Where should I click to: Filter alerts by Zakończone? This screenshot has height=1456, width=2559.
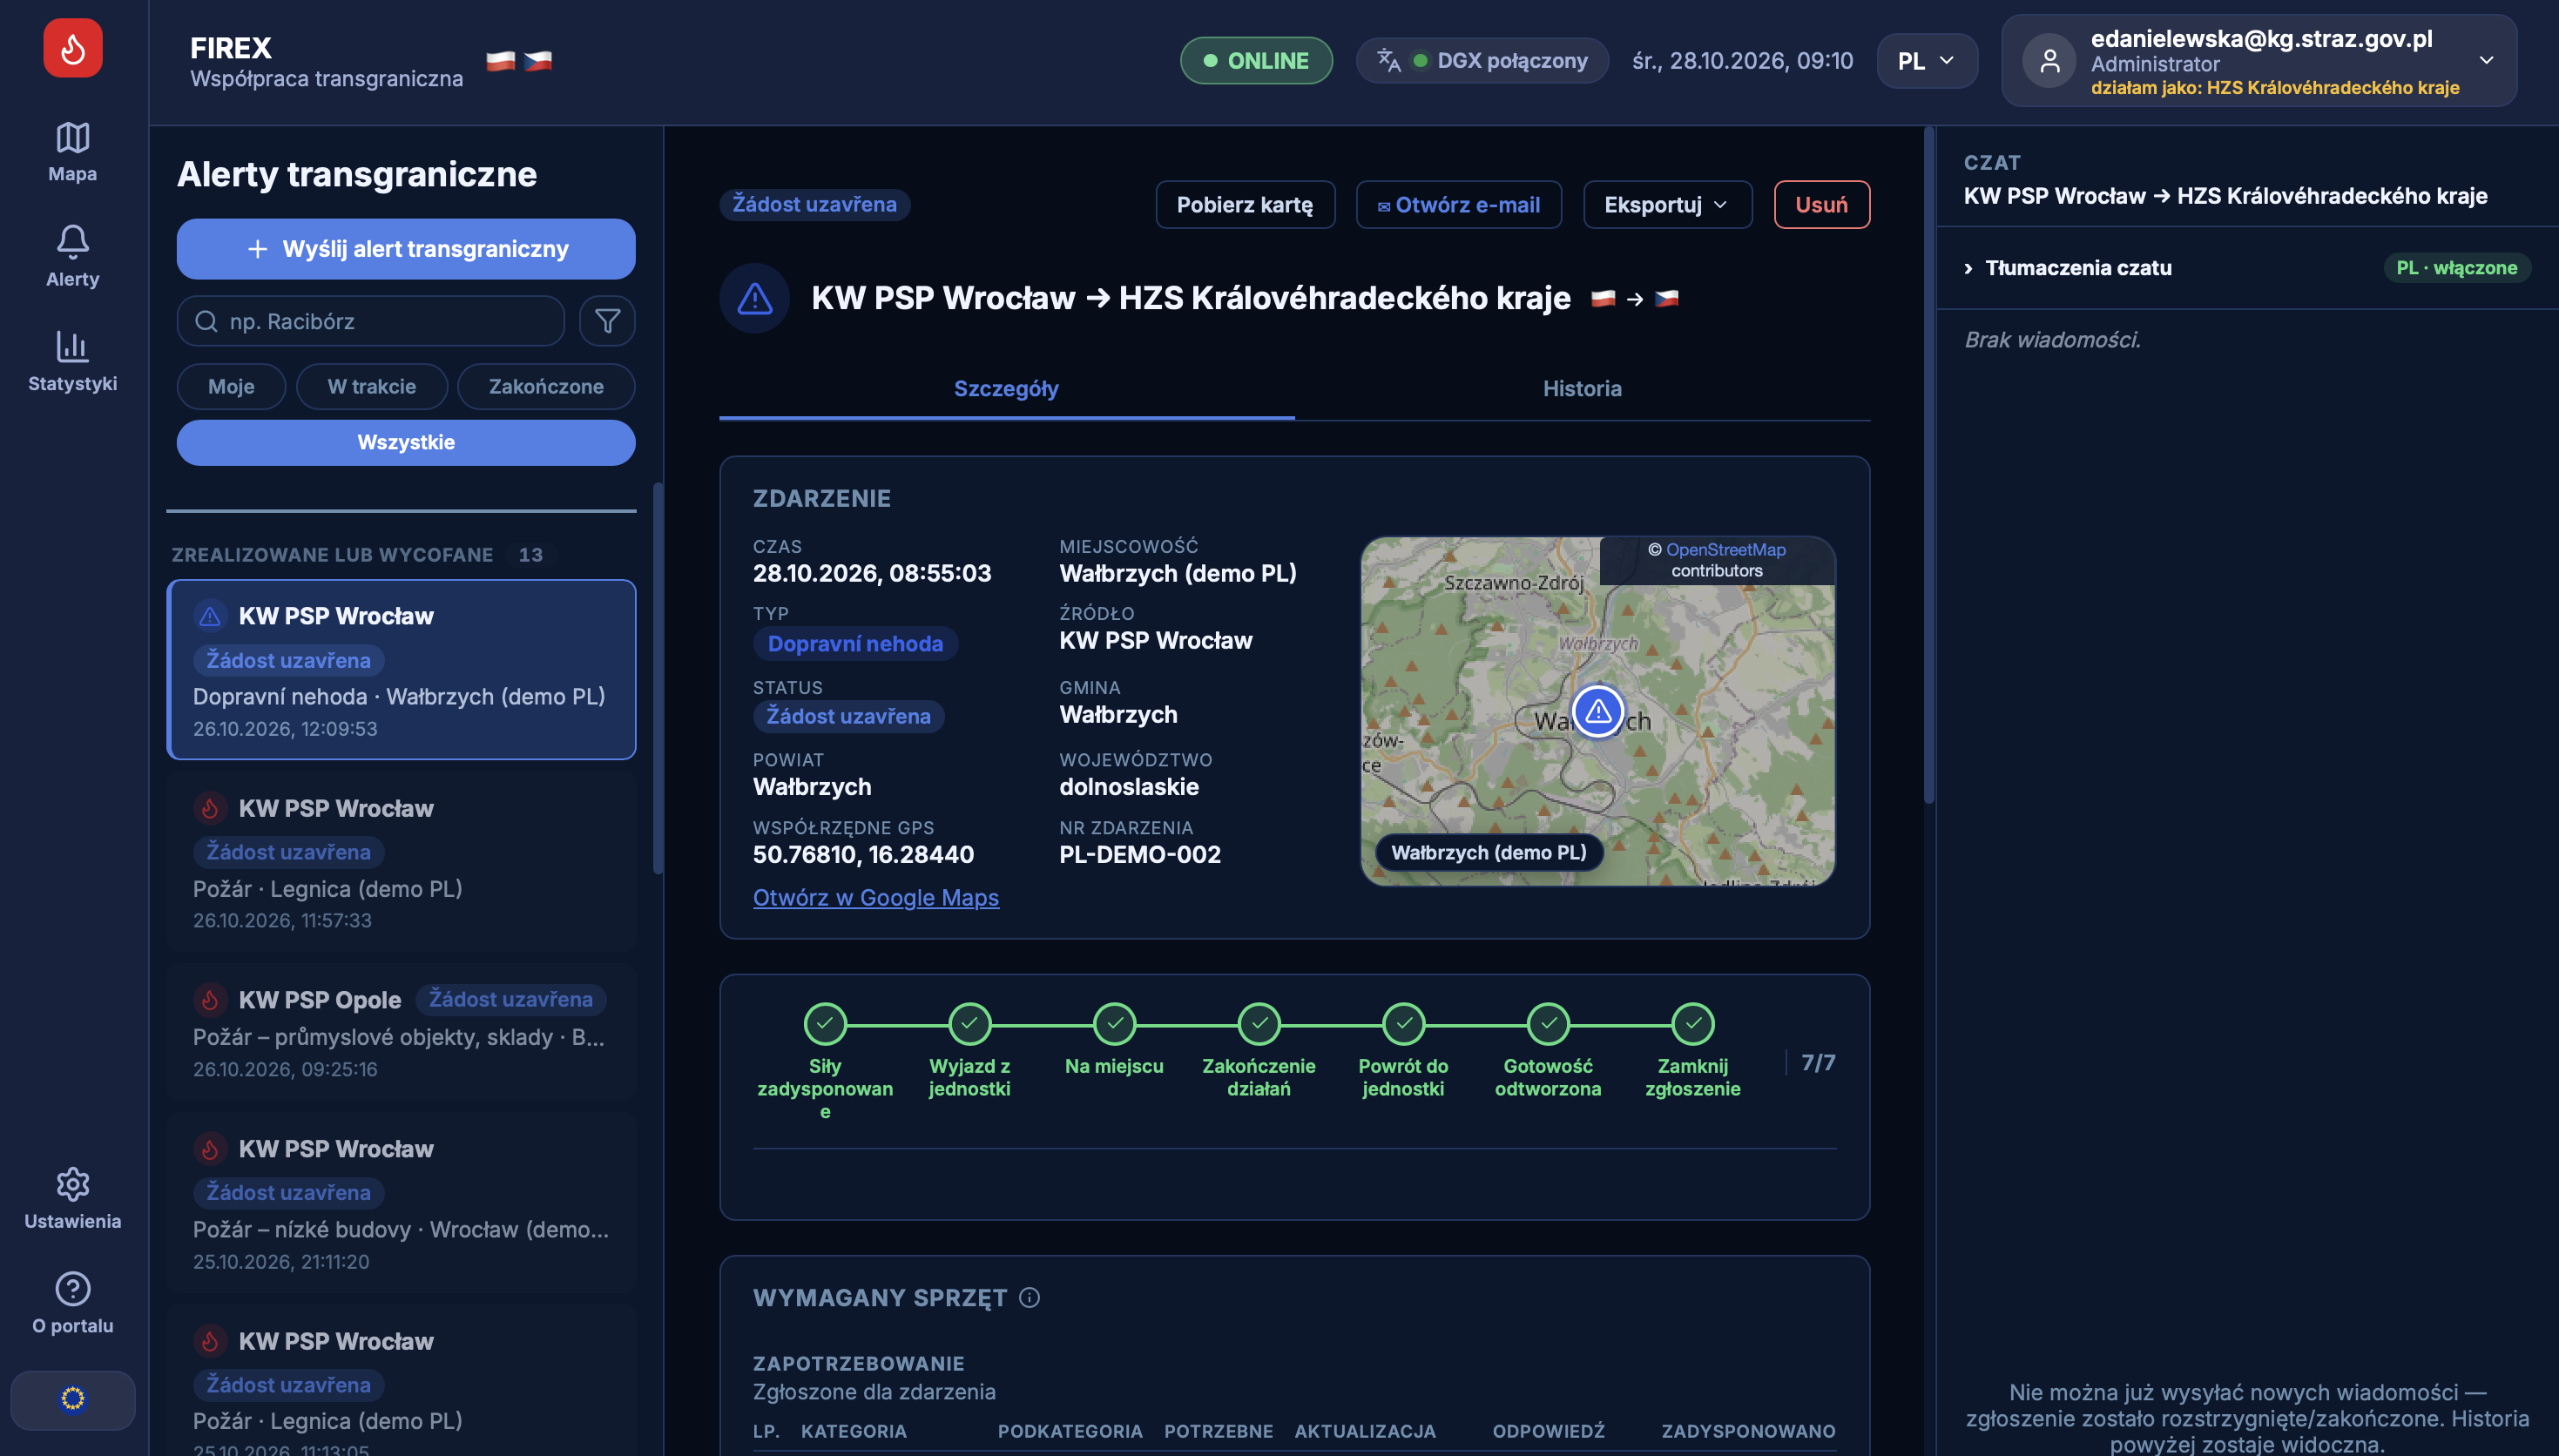point(546,386)
